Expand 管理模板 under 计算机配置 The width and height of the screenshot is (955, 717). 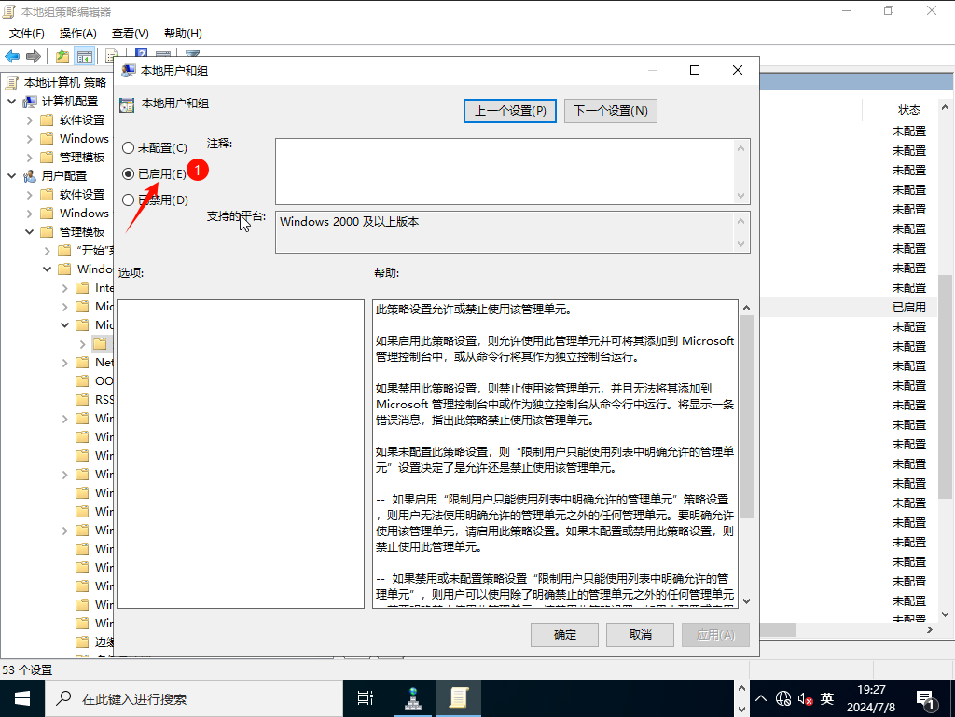click(x=29, y=158)
